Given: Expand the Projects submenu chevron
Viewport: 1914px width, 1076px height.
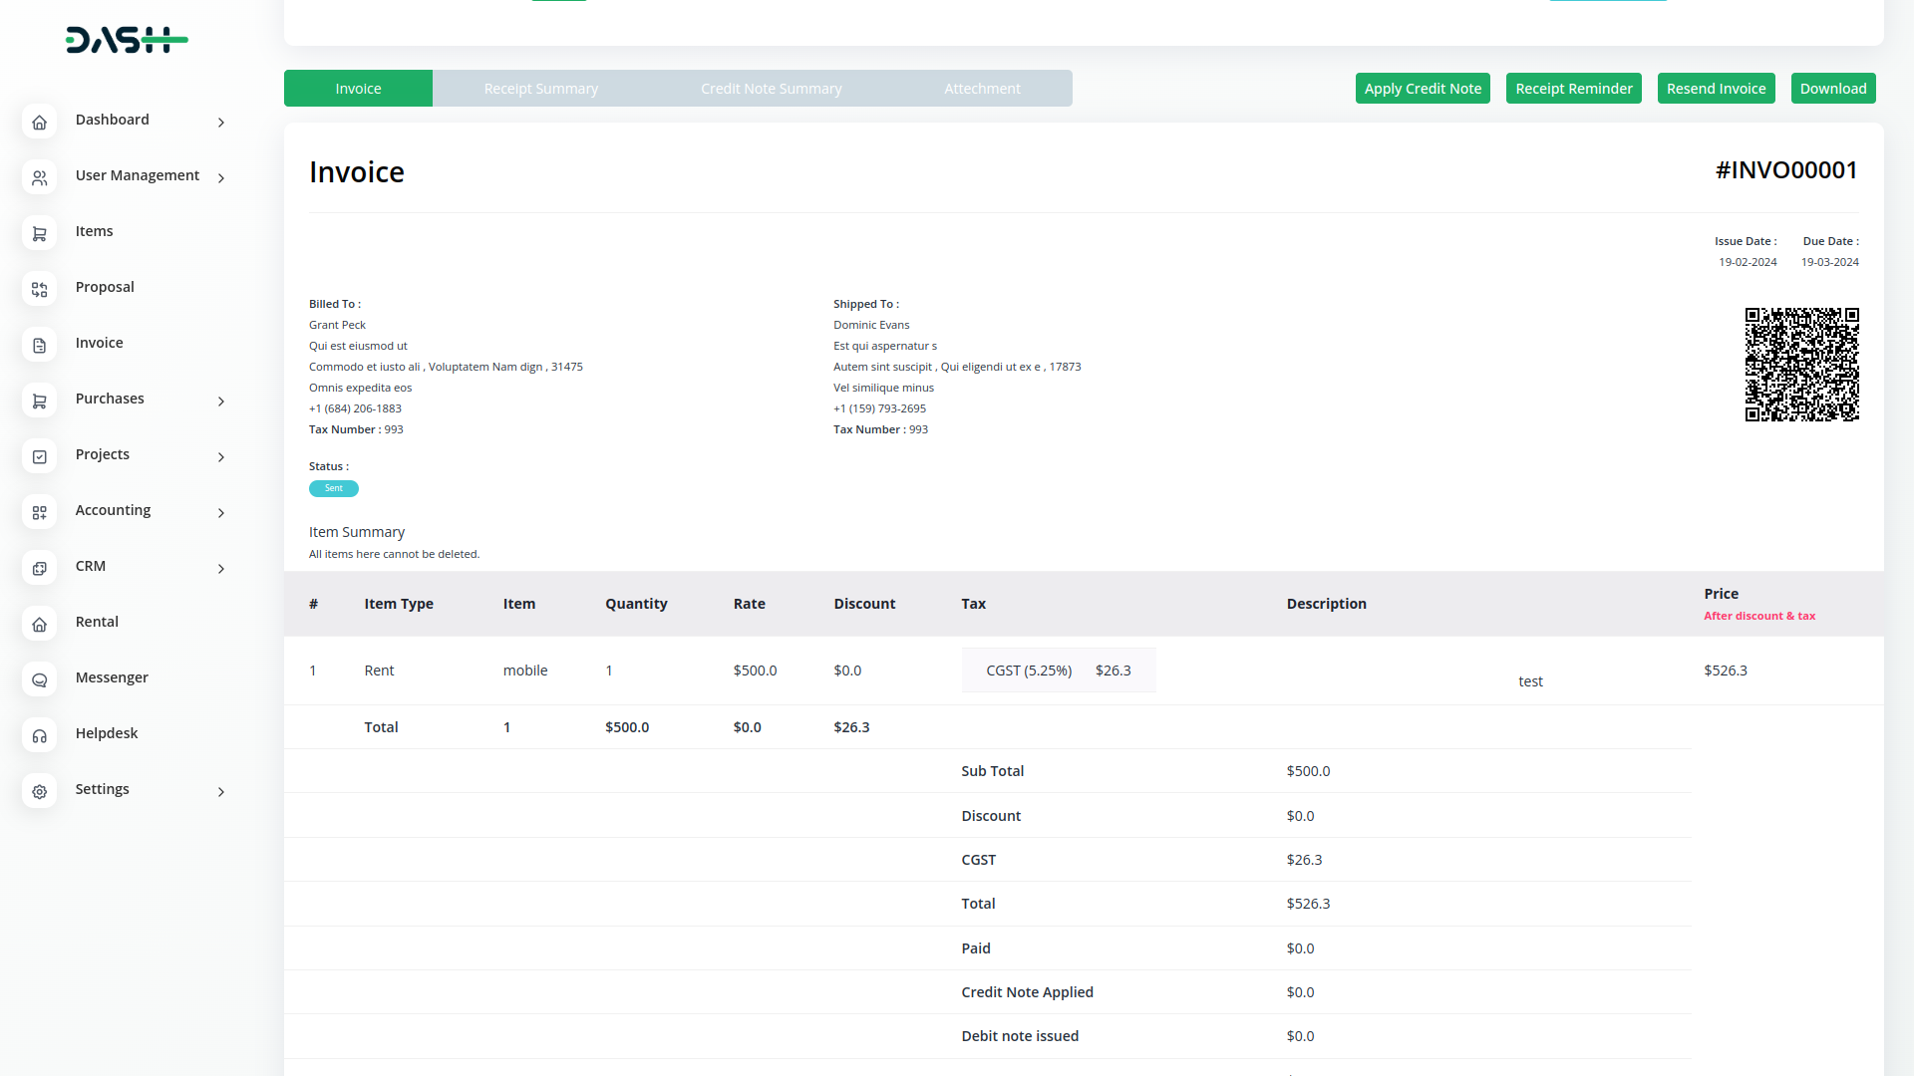Looking at the screenshot, I should coord(221,456).
